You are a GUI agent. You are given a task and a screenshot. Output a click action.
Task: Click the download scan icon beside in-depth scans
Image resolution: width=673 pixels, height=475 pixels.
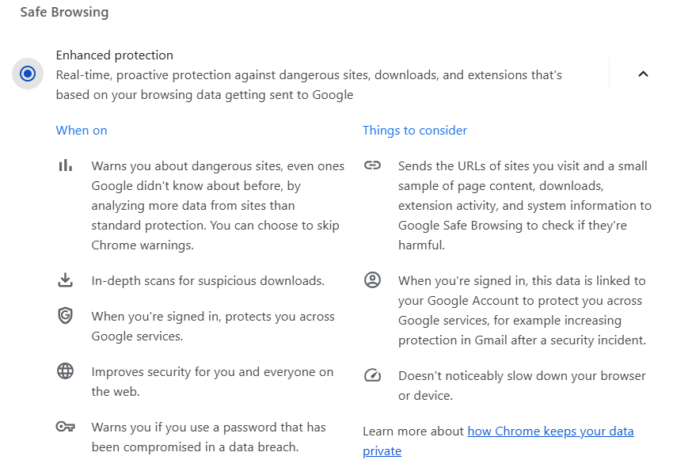pos(66,279)
